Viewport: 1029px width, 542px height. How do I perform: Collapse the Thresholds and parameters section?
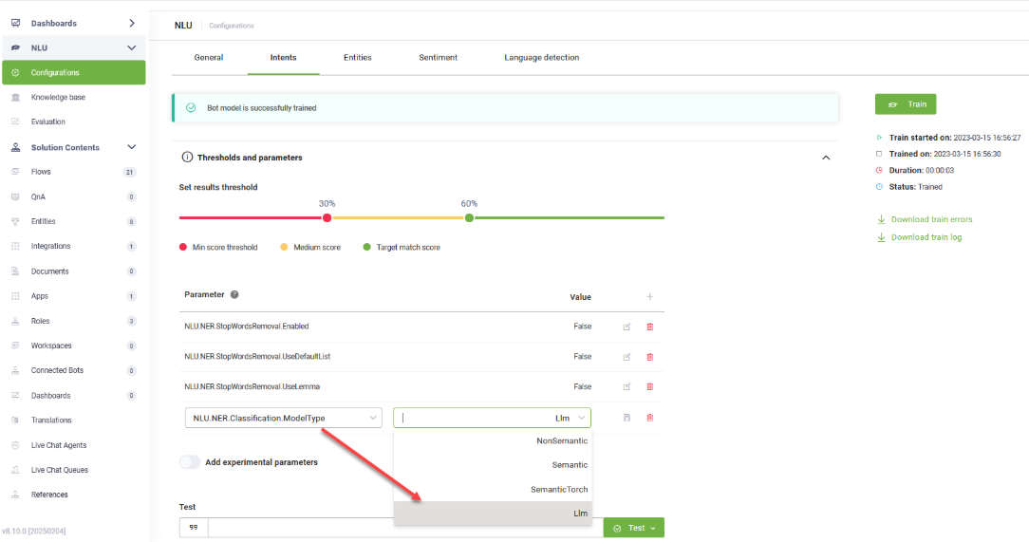coord(825,158)
